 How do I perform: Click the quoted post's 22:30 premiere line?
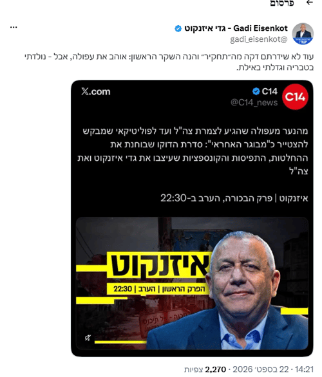pos(234,198)
